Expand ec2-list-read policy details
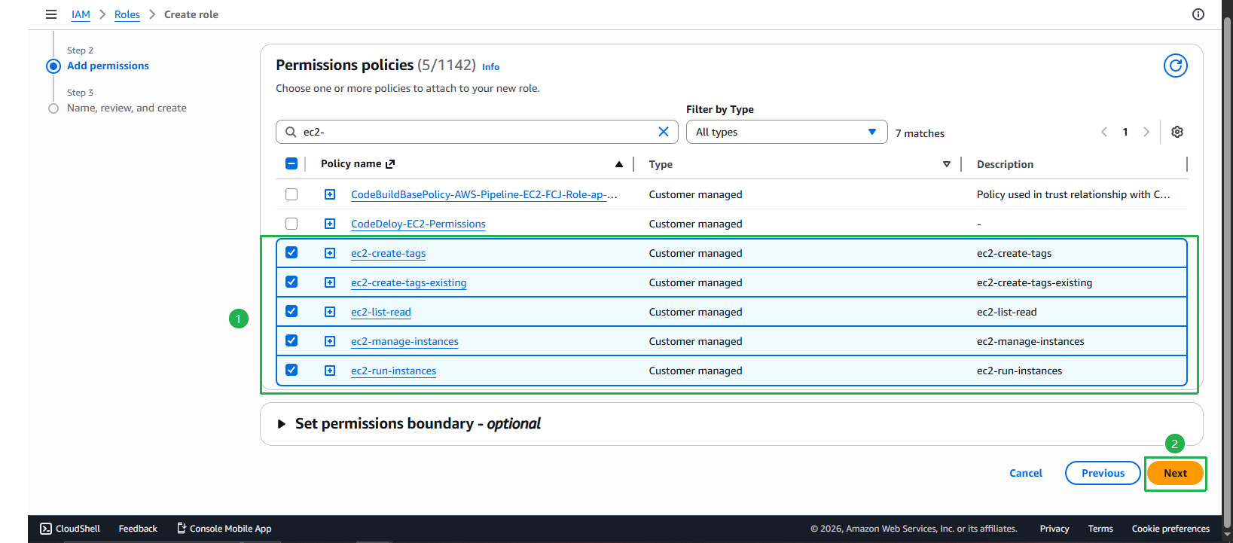This screenshot has height=543, width=1233. click(x=330, y=312)
